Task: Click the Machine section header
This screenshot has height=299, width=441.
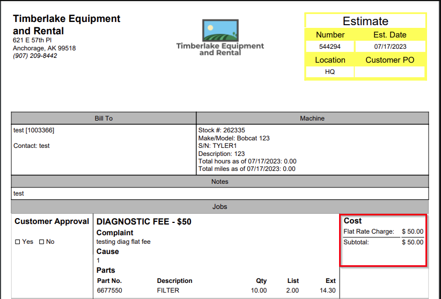Action: click(x=312, y=118)
